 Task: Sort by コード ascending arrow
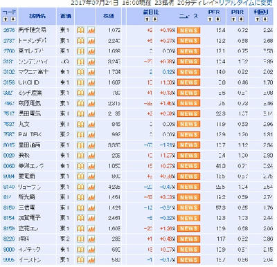pos(6,19)
